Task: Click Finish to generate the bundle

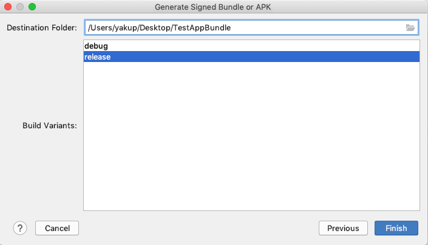Action: (396, 228)
